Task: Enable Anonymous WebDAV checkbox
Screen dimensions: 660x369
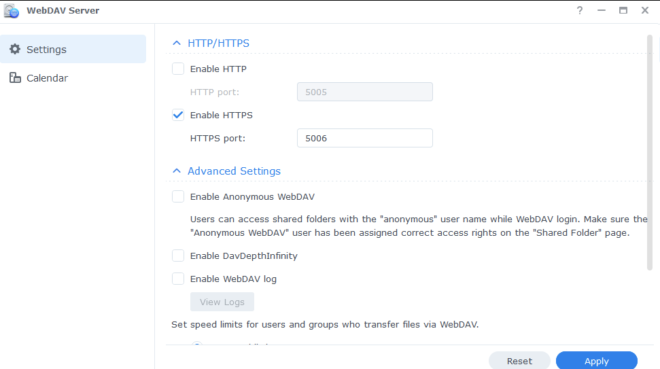Action: pyautogui.click(x=178, y=196)
